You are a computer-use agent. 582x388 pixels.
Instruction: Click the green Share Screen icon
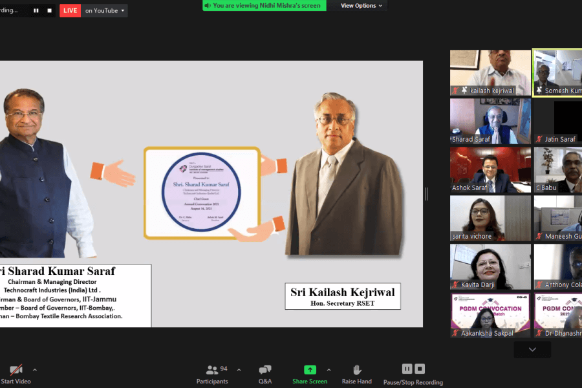310,370
